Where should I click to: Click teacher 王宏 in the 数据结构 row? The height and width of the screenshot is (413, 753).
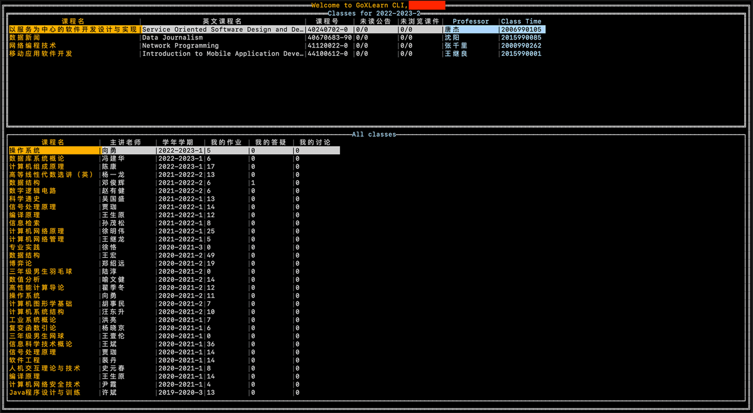(109, 255)
